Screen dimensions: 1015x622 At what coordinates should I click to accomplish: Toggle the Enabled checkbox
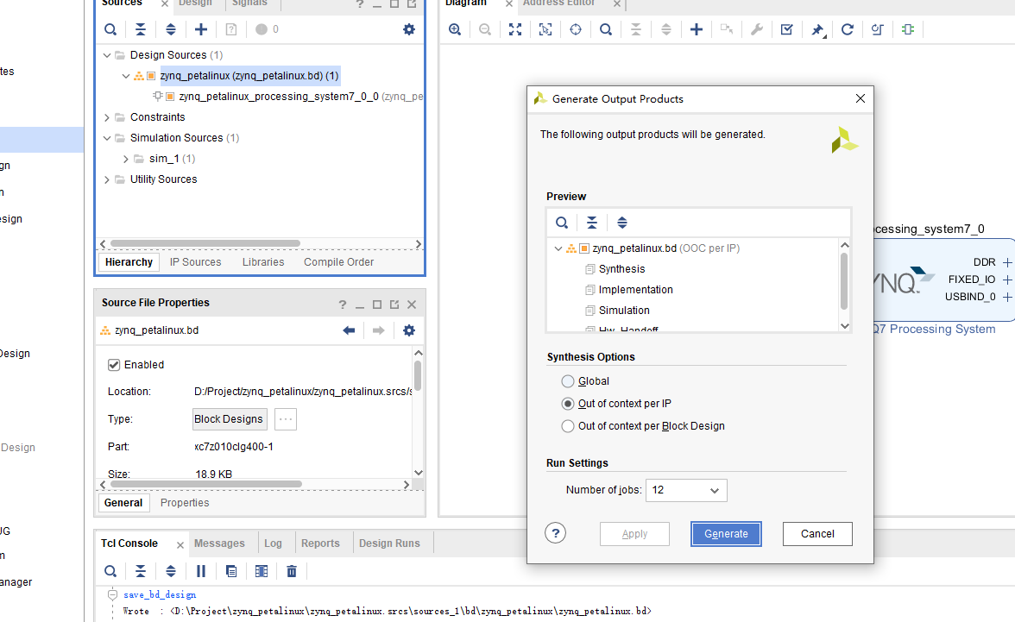[114, 364]
